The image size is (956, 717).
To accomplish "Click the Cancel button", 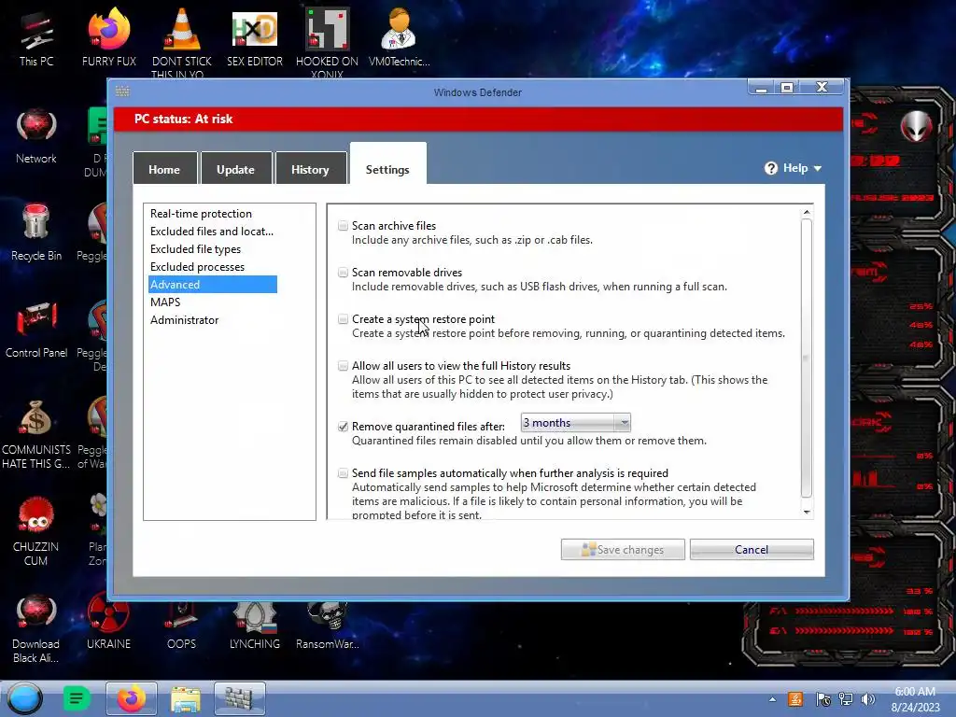I will (x=752, y=549).
